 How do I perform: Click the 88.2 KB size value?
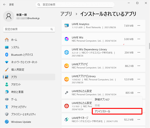coord(129,66)
